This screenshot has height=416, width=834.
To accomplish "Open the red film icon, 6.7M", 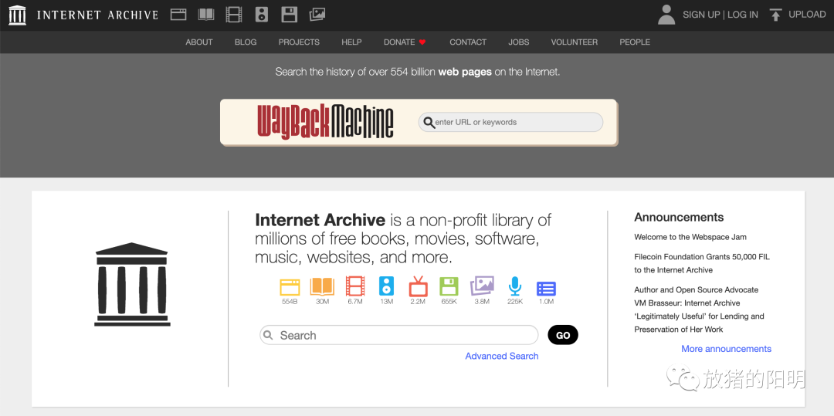I will [354, 286].
